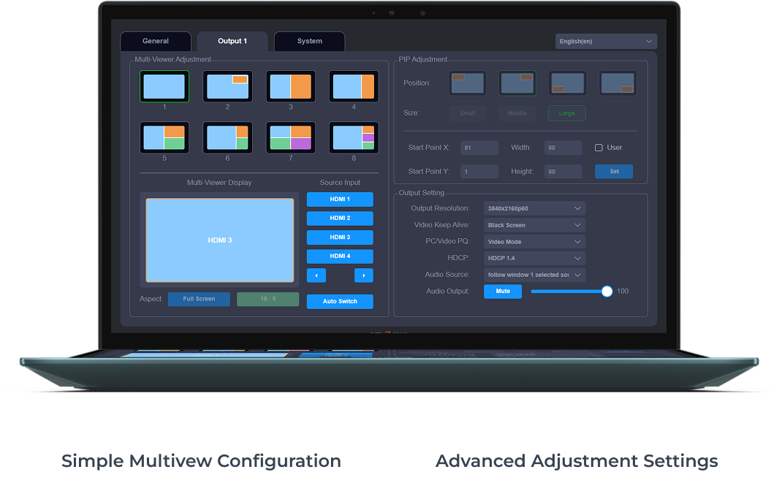Screen dimensions: 779x483
Task: Set PIP position to bottom-right icon
Action: [x=617, y=83]
